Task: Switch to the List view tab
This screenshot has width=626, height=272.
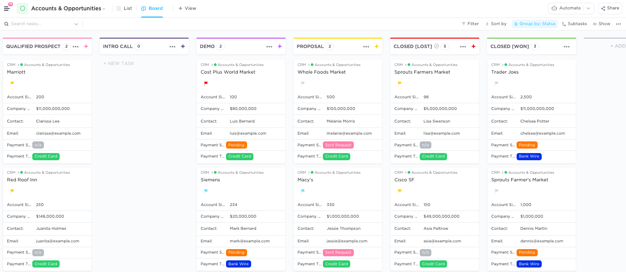Action: (124, 8)
